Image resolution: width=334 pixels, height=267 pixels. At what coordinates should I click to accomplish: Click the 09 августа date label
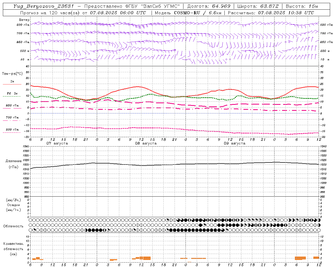(235, 143)
